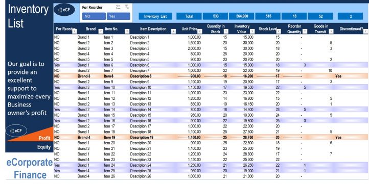Toggle the Yes slicer option

coord(119,16)
